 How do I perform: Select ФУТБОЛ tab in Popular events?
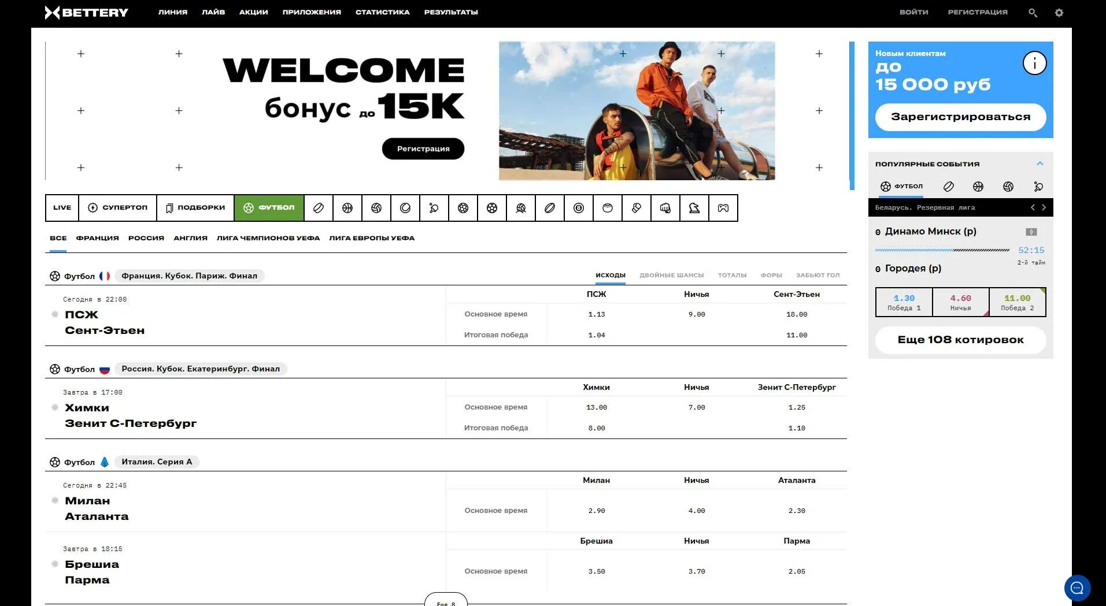coord(901,186)
